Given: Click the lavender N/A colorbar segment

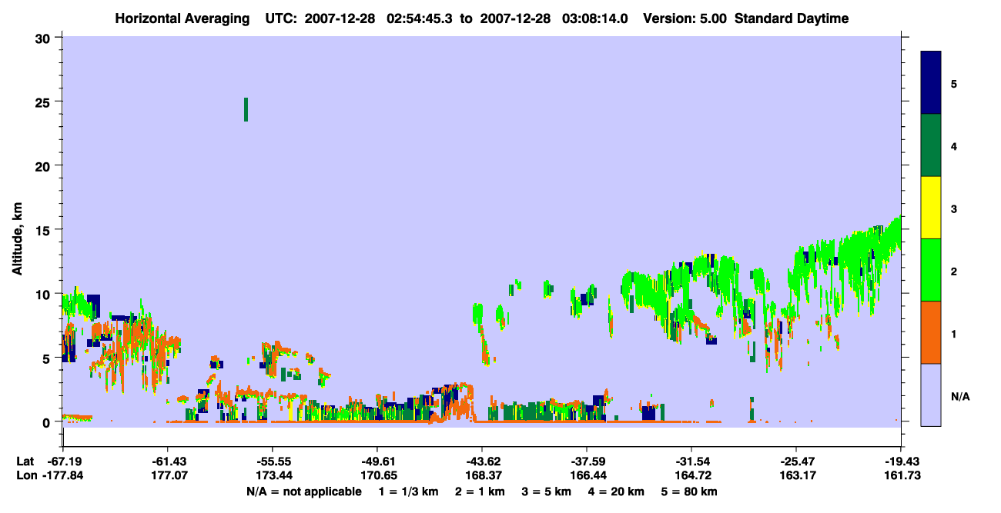Looking at the screenshot, I should (x=931, y=395).
